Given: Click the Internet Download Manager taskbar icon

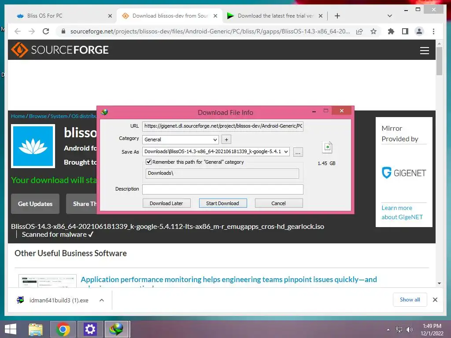Looking at the screenshot, I should tap(116, 329).
